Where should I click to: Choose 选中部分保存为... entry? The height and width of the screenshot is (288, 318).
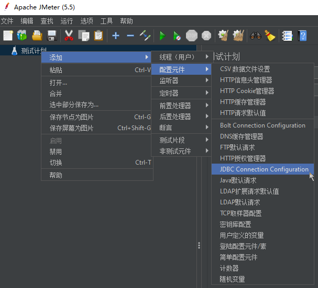click(97, 105)
